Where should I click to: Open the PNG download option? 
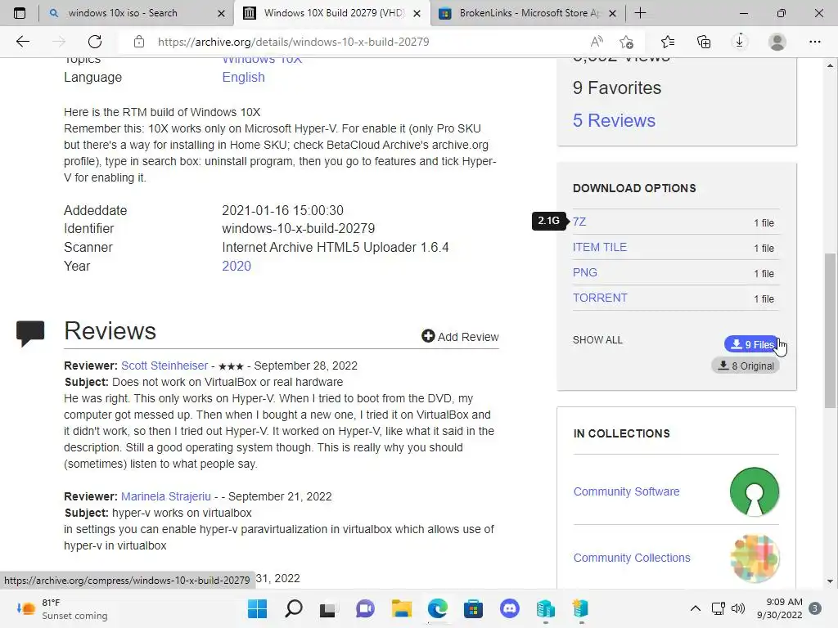tap(584, 272)
